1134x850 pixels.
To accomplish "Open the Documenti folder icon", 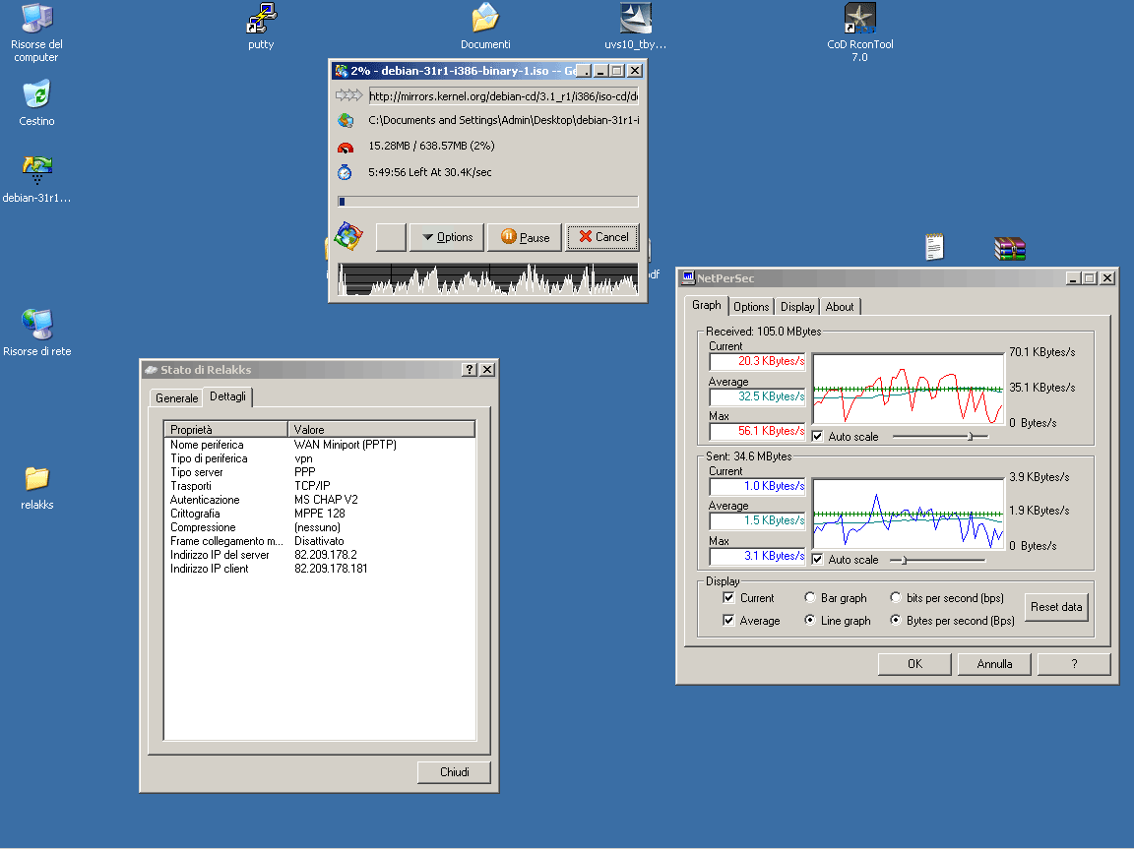I will point(485,19).
